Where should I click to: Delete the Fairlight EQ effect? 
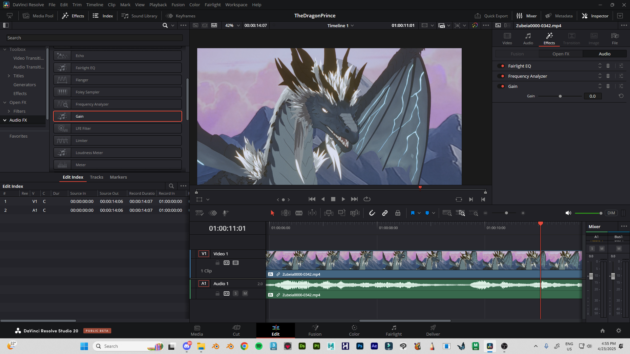[x=608, y=66]
